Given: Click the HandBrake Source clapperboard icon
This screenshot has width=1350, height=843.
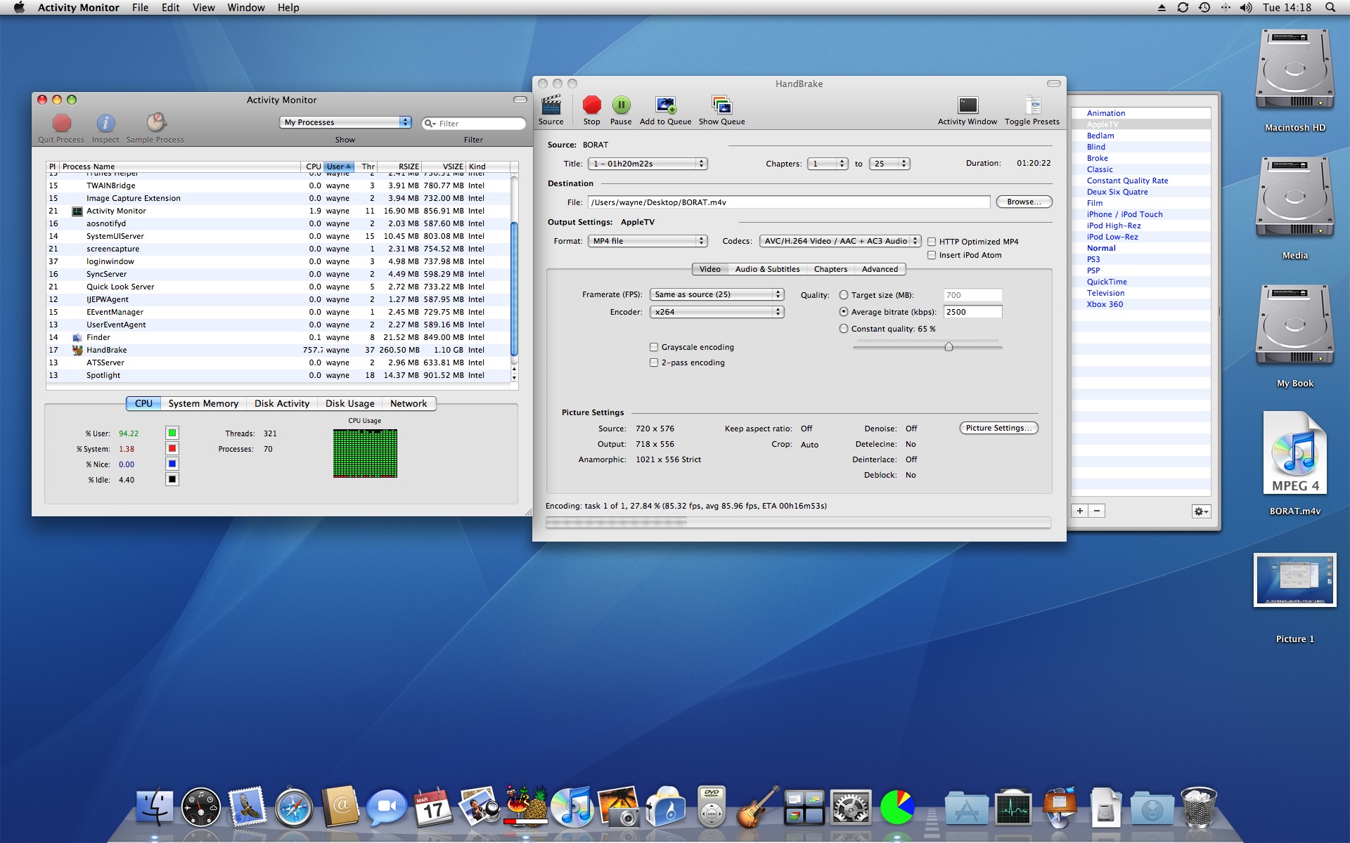Looking at the screenshot, I should (551, 105).
